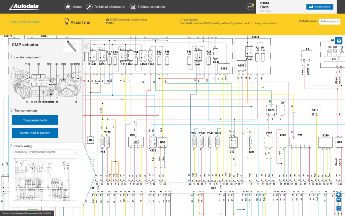The height and width of the screenshot is (216, 345).
Task: Open the three-dots notification menu
Action: pyautogui.click(x=250, y=7)
